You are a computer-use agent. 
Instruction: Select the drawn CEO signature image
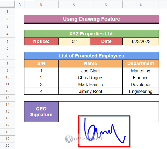point(104,131)
